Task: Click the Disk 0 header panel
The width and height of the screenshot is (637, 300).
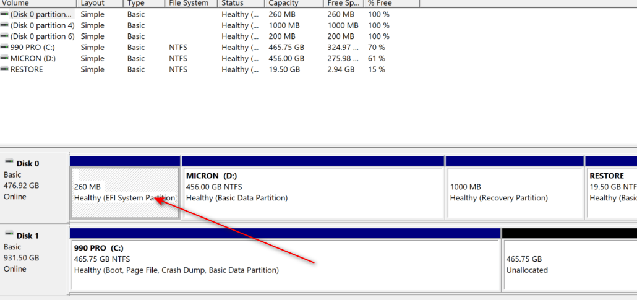Action: pyautogui.click(x=33, y=187)
